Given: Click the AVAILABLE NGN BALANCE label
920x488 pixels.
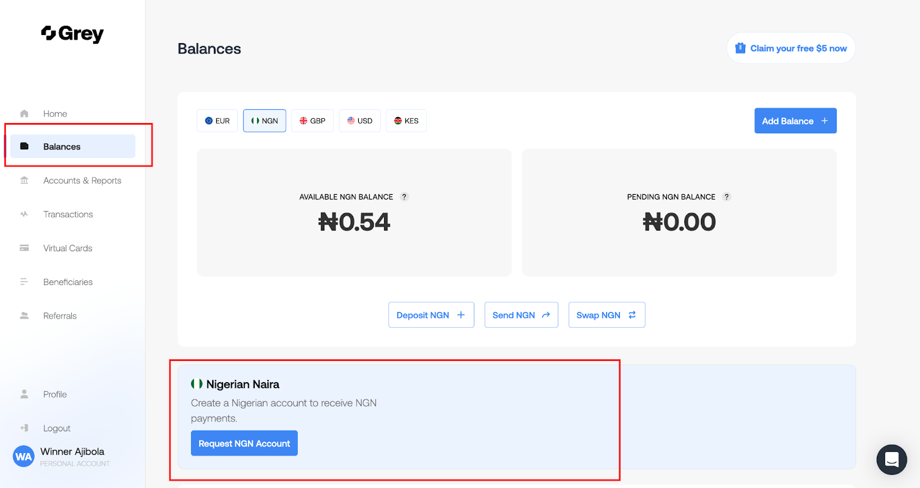Looking at the screenshot, I should (x=346, y=197).
